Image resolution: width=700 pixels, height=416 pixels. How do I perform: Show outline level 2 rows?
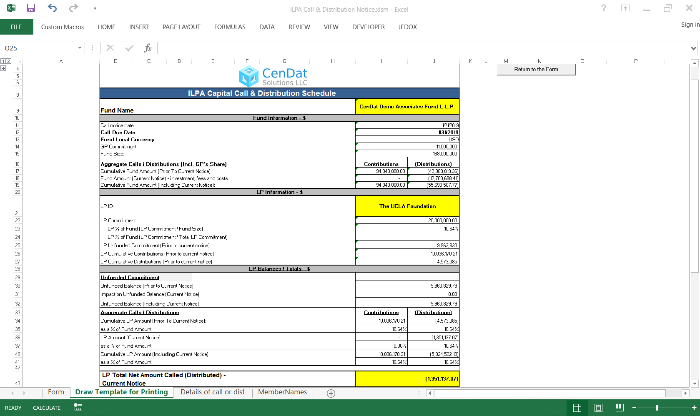pyautogui.click(x=8, y=61)
